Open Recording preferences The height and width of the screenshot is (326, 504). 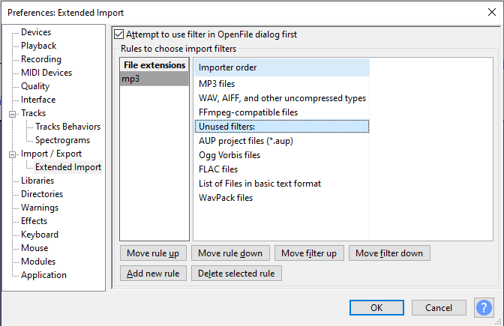pos(41,59)
